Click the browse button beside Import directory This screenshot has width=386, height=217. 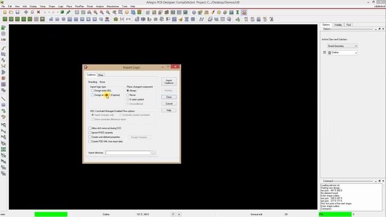coord(154,153)
